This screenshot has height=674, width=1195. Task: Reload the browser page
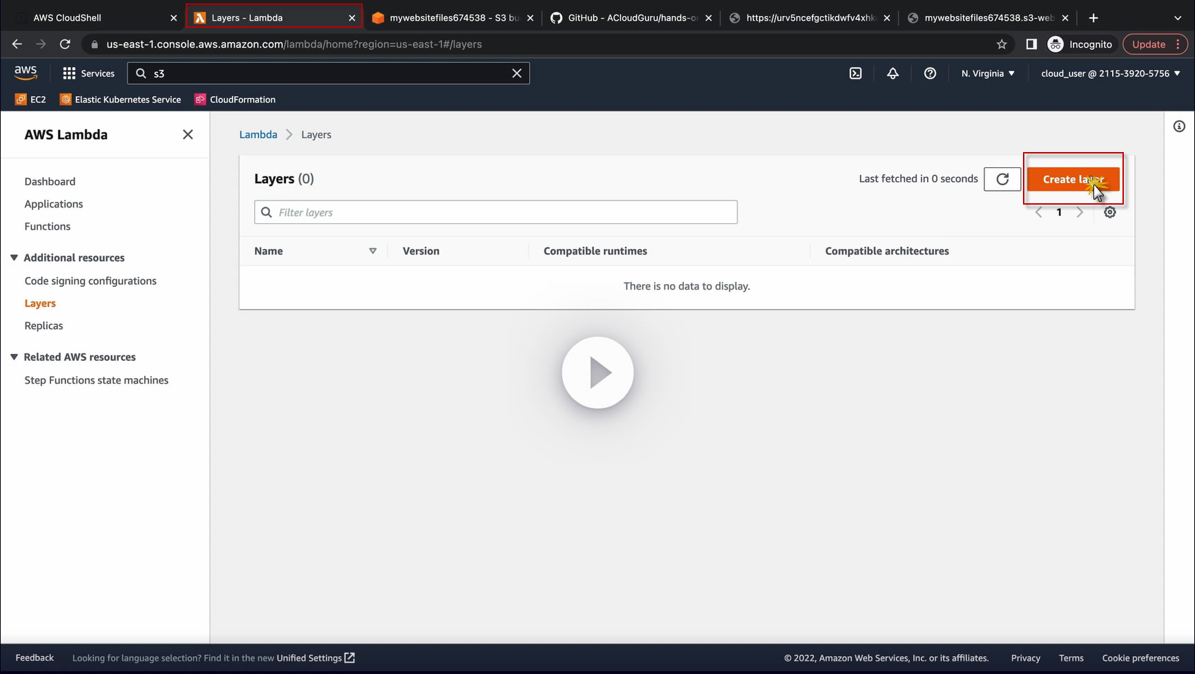point(65,44)
